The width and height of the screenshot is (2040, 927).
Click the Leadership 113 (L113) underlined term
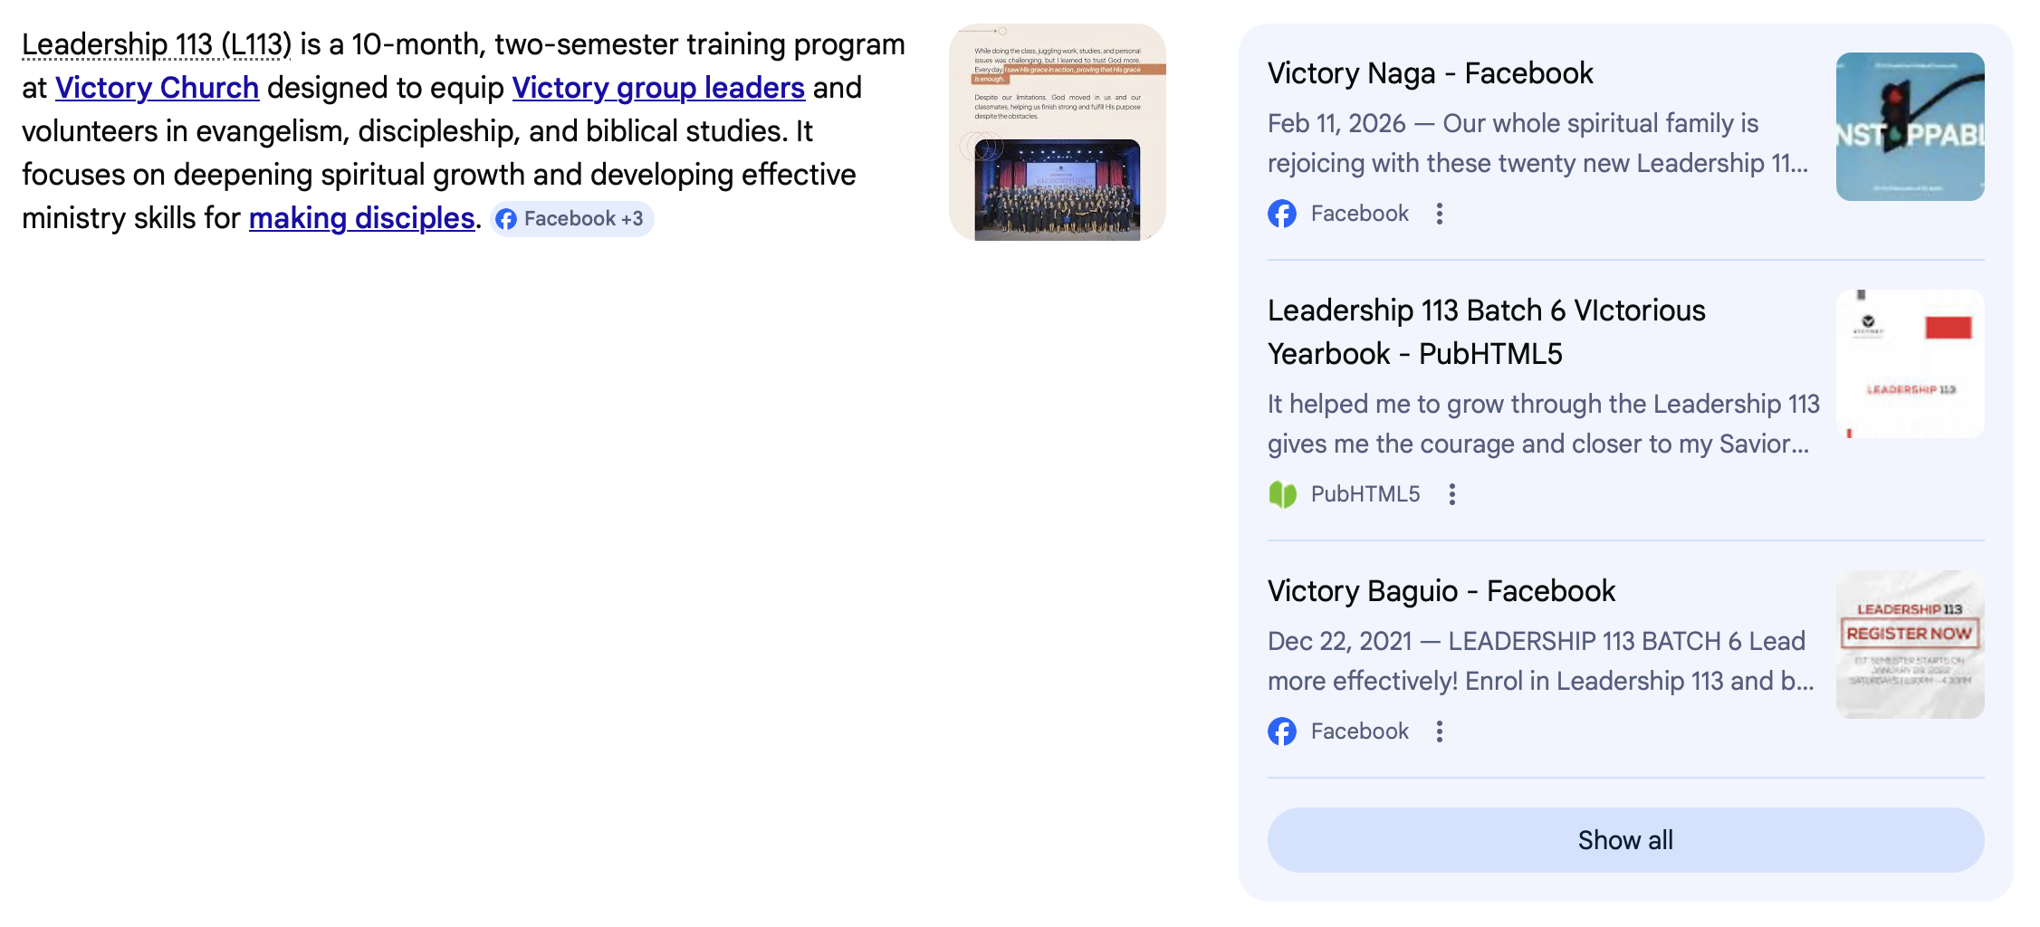point(157,44)
